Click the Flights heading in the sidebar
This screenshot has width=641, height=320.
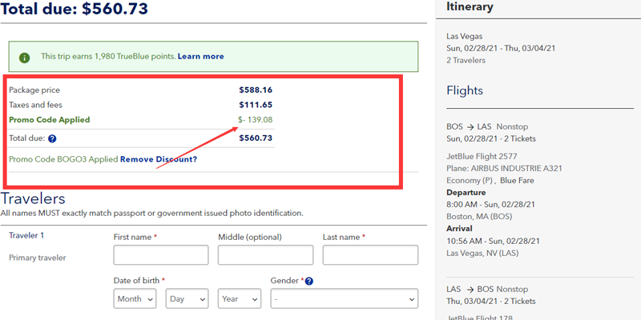tap(465, 90)
